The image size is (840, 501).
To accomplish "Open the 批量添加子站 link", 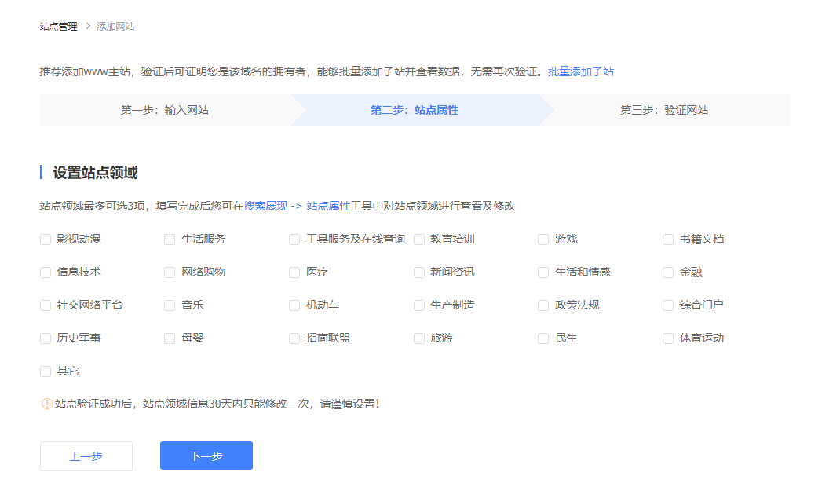I will [581, 72].
